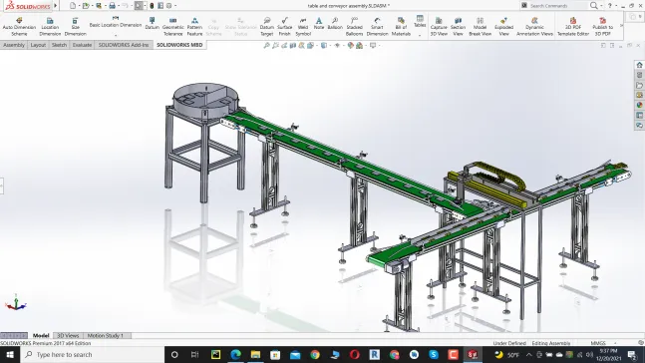The width and height of the screenshot is (645, 363).
Task: Insert a Weld Symbol
Action: [303, 27]
